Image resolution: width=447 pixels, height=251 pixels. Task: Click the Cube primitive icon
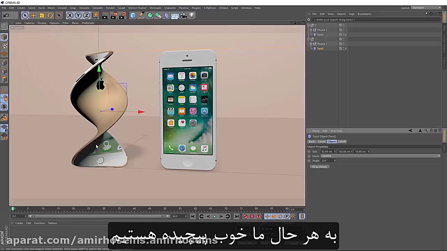pos(133,15)
